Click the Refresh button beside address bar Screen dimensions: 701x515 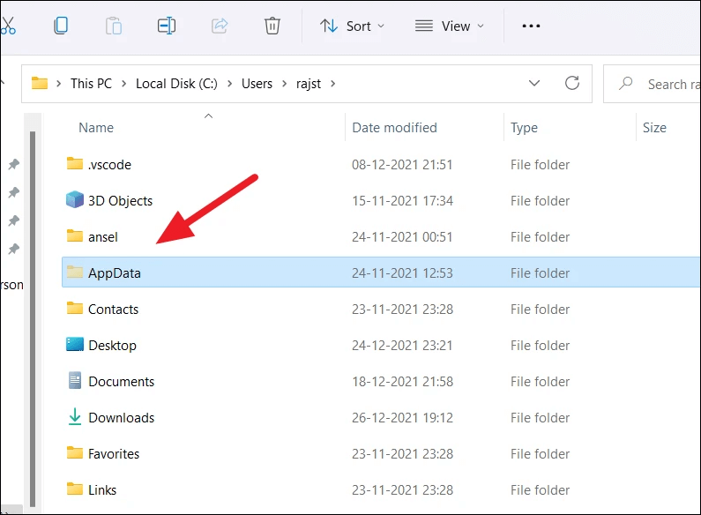572,84
